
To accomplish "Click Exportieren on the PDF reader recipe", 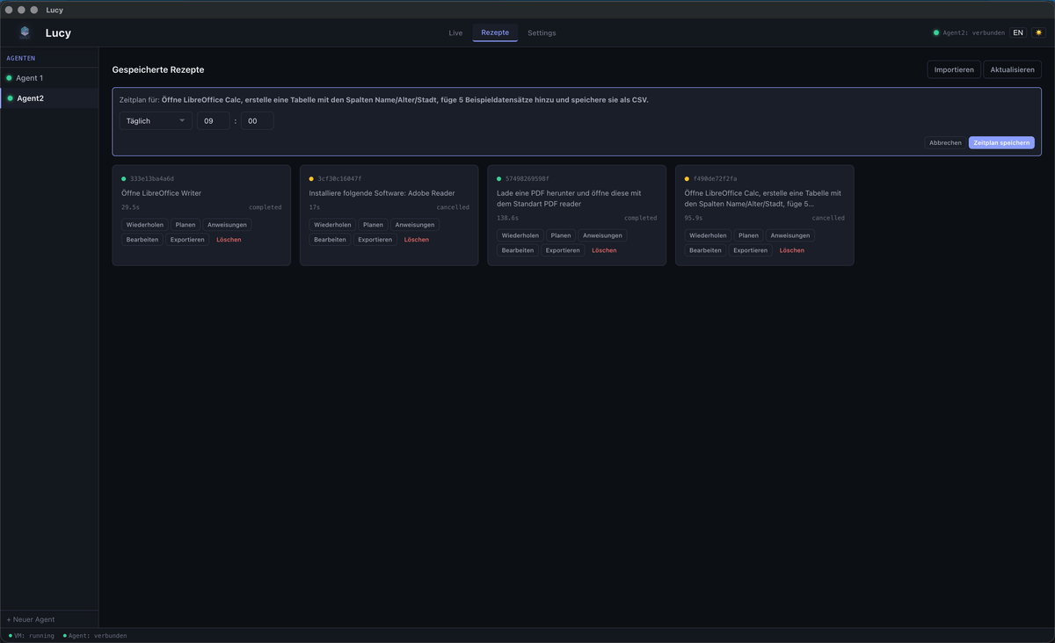I will [x=563, y=250].
